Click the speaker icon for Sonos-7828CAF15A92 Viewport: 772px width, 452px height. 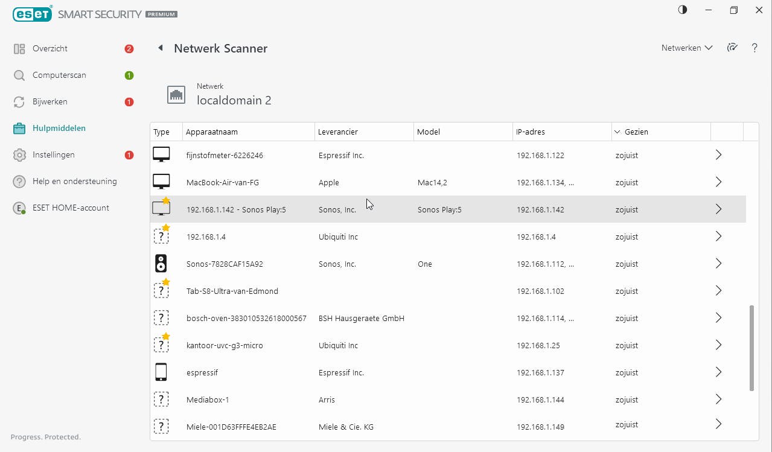[x=161, y=264]
